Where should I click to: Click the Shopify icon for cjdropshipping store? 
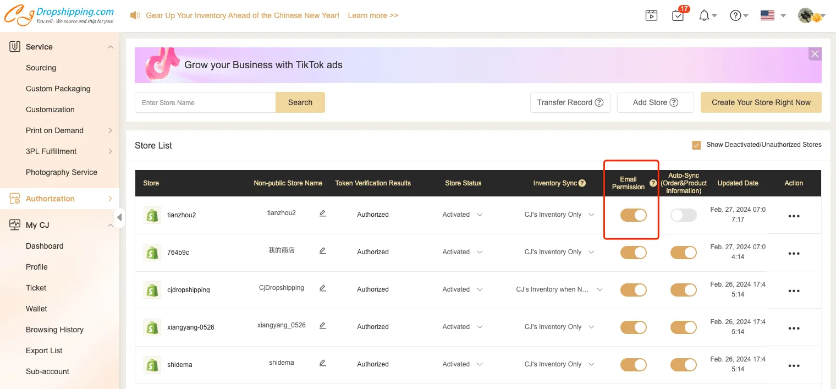click(152, 289)
